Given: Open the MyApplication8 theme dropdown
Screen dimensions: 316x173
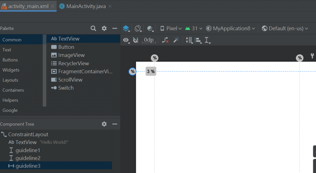Looking at the screenshot, I should pyautogui.click(x=230, y=28).
